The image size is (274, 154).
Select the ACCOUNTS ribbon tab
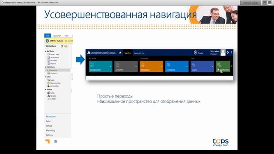57,36
